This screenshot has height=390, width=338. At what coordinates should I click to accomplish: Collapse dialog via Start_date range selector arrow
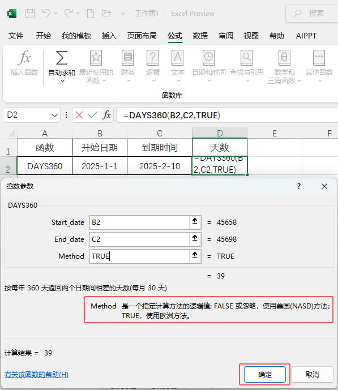click(x=195, y=221)
